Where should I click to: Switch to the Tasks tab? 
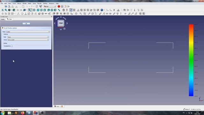[x=9, y=19]
